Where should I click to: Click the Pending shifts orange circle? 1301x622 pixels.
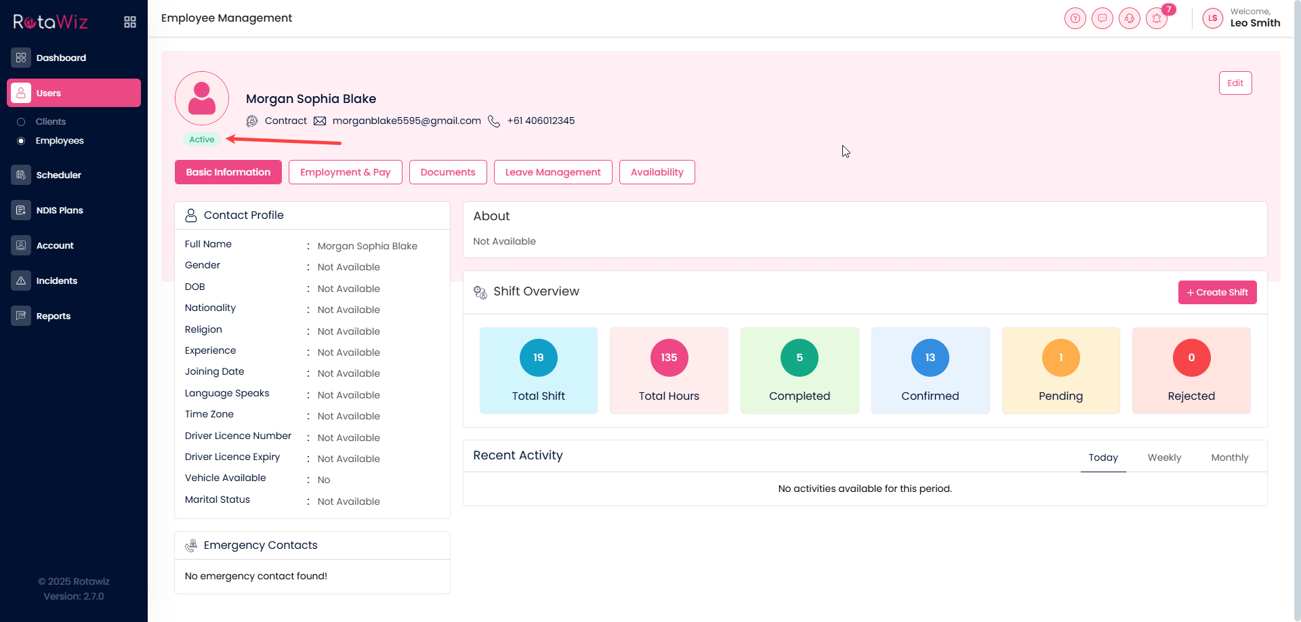point(1060,358)
